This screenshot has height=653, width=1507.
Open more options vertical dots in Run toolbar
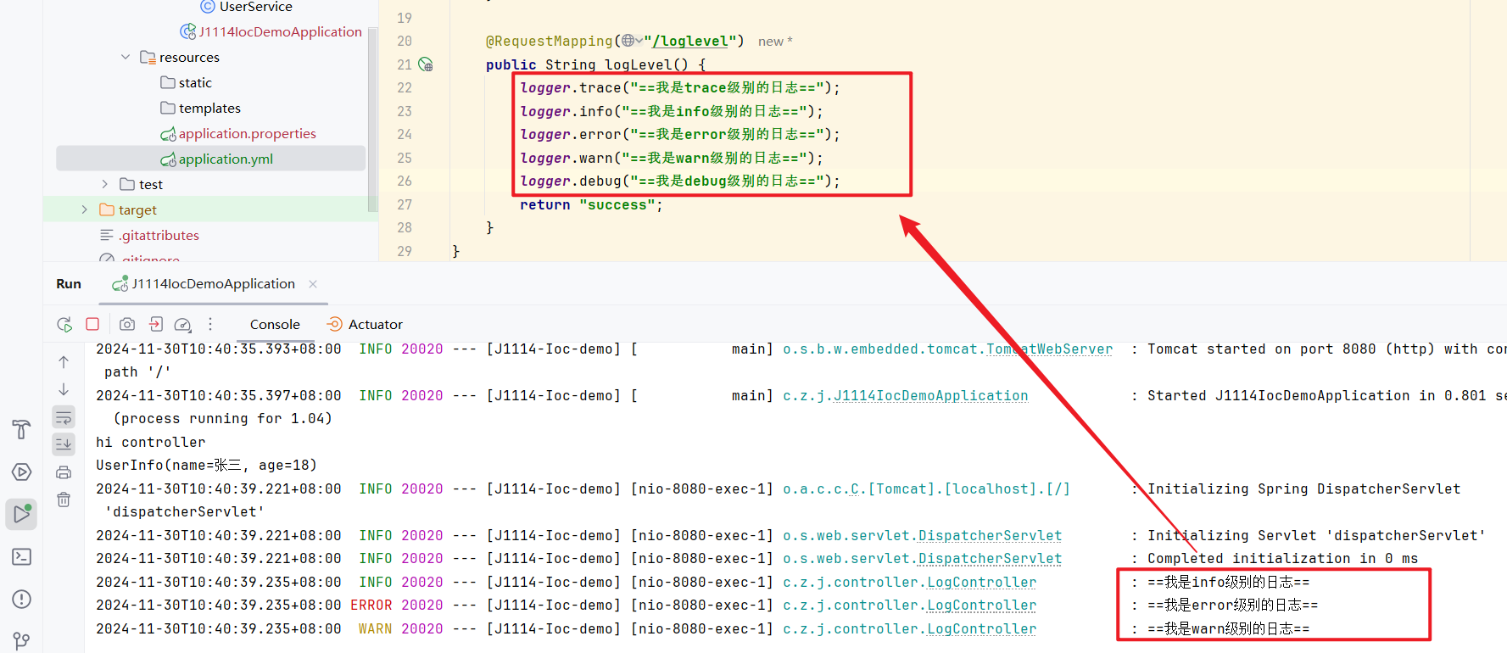point(210,324)
